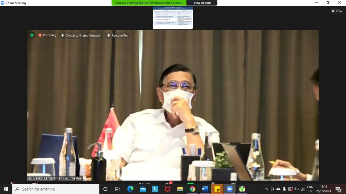This screenshot has height=194, width=346.
Task: Open Sticky Notes from the taskbar
Action: pos(217,189)
